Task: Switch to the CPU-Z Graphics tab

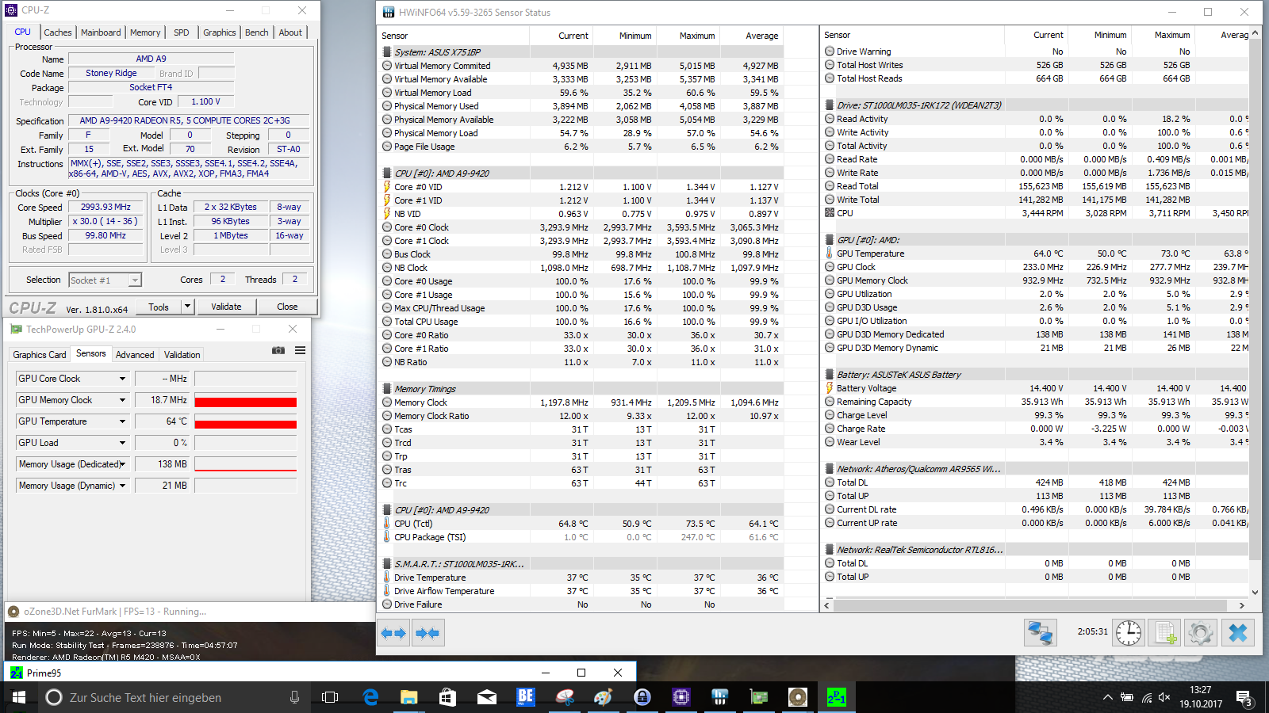Action: (220, 32)
